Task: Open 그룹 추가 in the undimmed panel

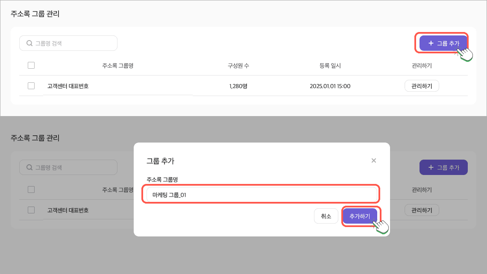Action: coord(443,43)
